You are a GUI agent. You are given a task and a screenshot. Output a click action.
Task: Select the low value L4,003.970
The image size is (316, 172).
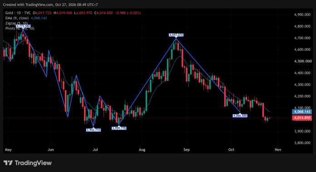click(83, 13)
